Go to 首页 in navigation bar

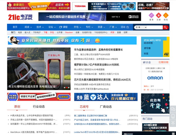point(15,27)
